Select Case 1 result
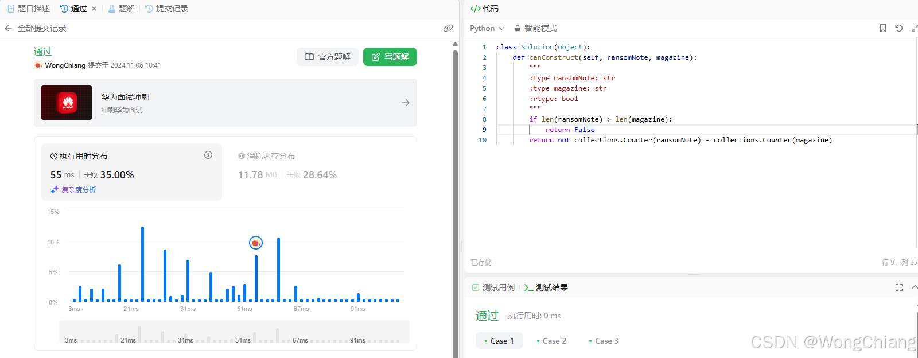 499,341
